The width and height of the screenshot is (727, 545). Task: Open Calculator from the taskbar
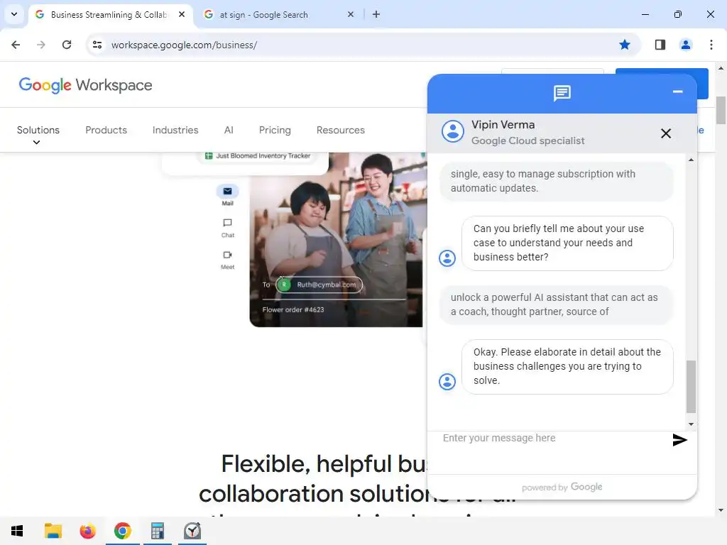tap(157, 531)
